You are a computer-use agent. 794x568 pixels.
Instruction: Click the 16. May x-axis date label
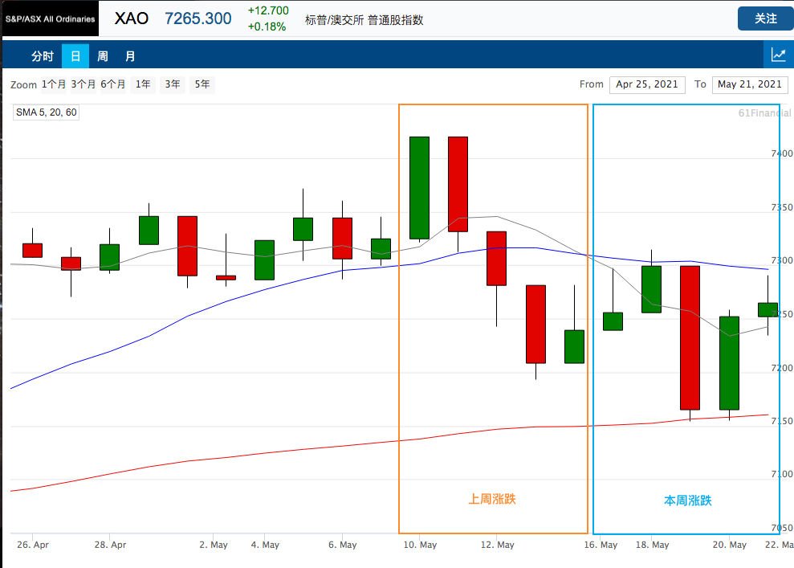tap(601, 545)
